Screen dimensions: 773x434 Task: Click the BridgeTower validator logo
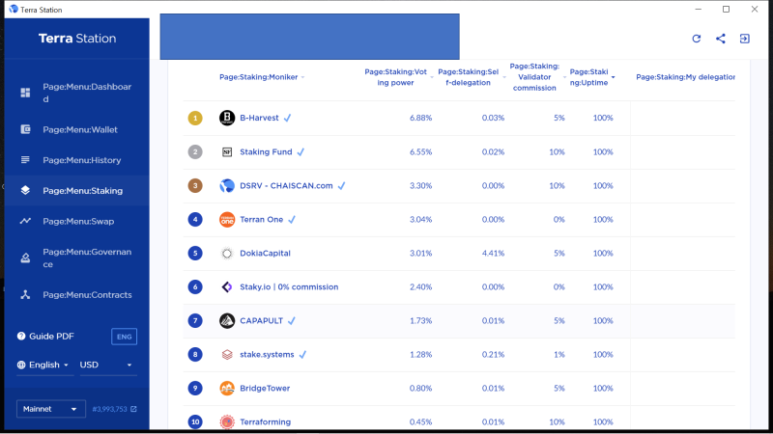pyautogui.click(x=227, y=389)
